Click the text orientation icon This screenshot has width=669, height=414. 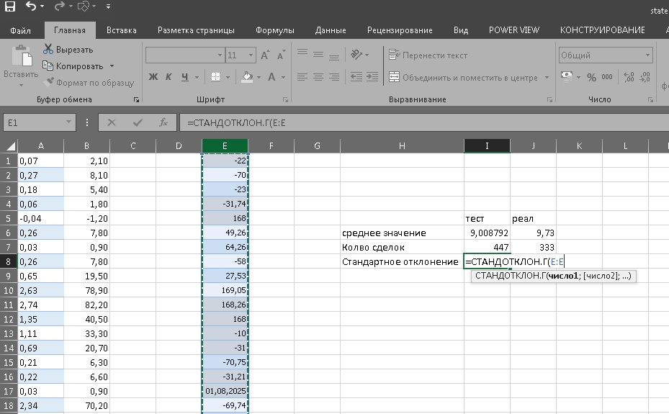click(x=356, y=54)
